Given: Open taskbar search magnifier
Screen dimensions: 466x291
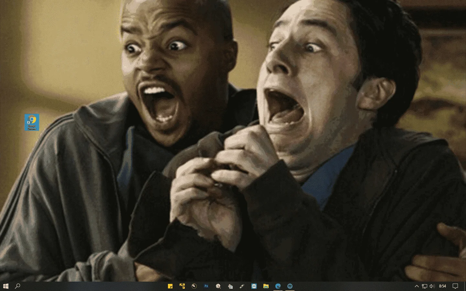Looking at the screenshot, I should pos(18,286).
